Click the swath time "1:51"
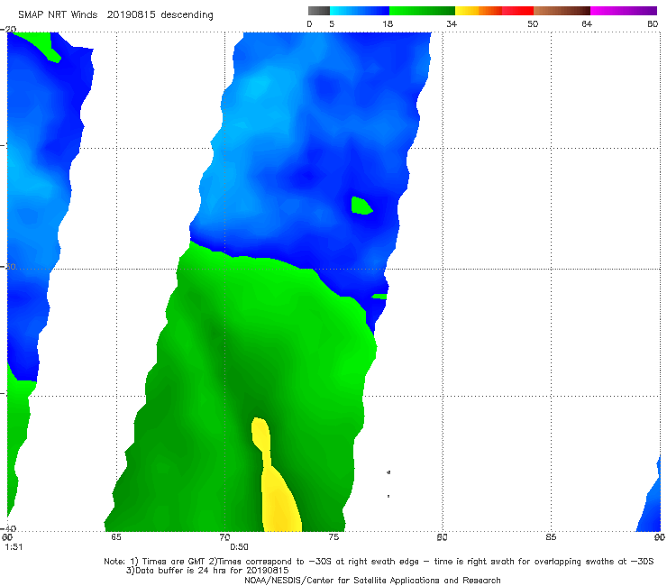This screenshot has width=667, height=586. [x=14, y=547]
